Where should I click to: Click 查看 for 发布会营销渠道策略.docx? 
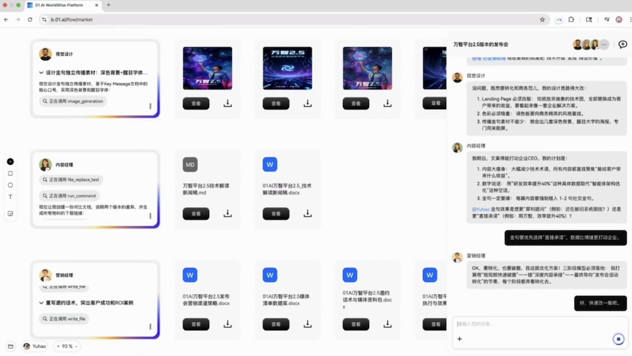(x=196, y=324)
